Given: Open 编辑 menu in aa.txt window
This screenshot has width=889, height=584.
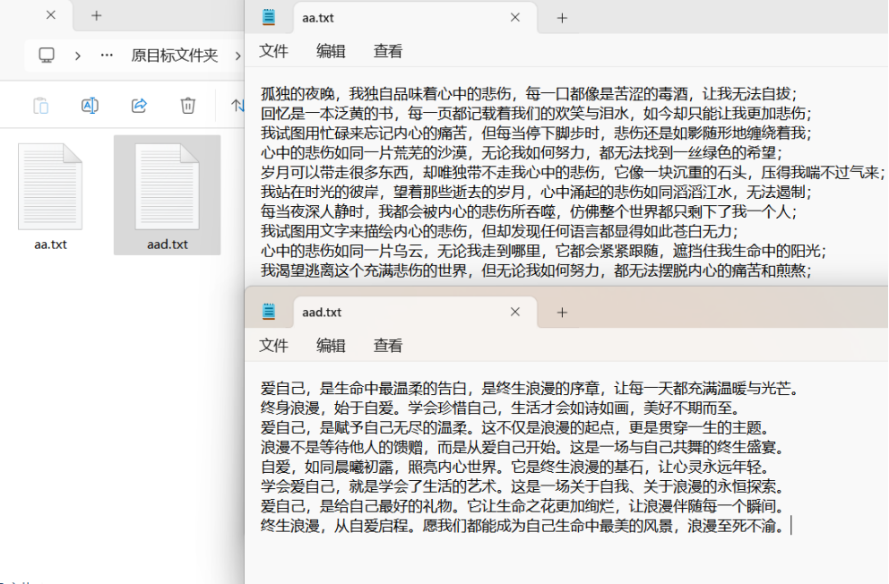Looking at the screenshot, I should (331, 51).
